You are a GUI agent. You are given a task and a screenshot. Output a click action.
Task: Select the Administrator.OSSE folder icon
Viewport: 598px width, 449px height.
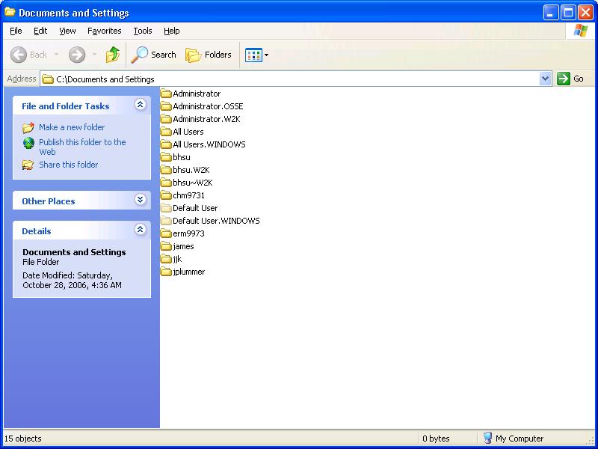point(166,106)
